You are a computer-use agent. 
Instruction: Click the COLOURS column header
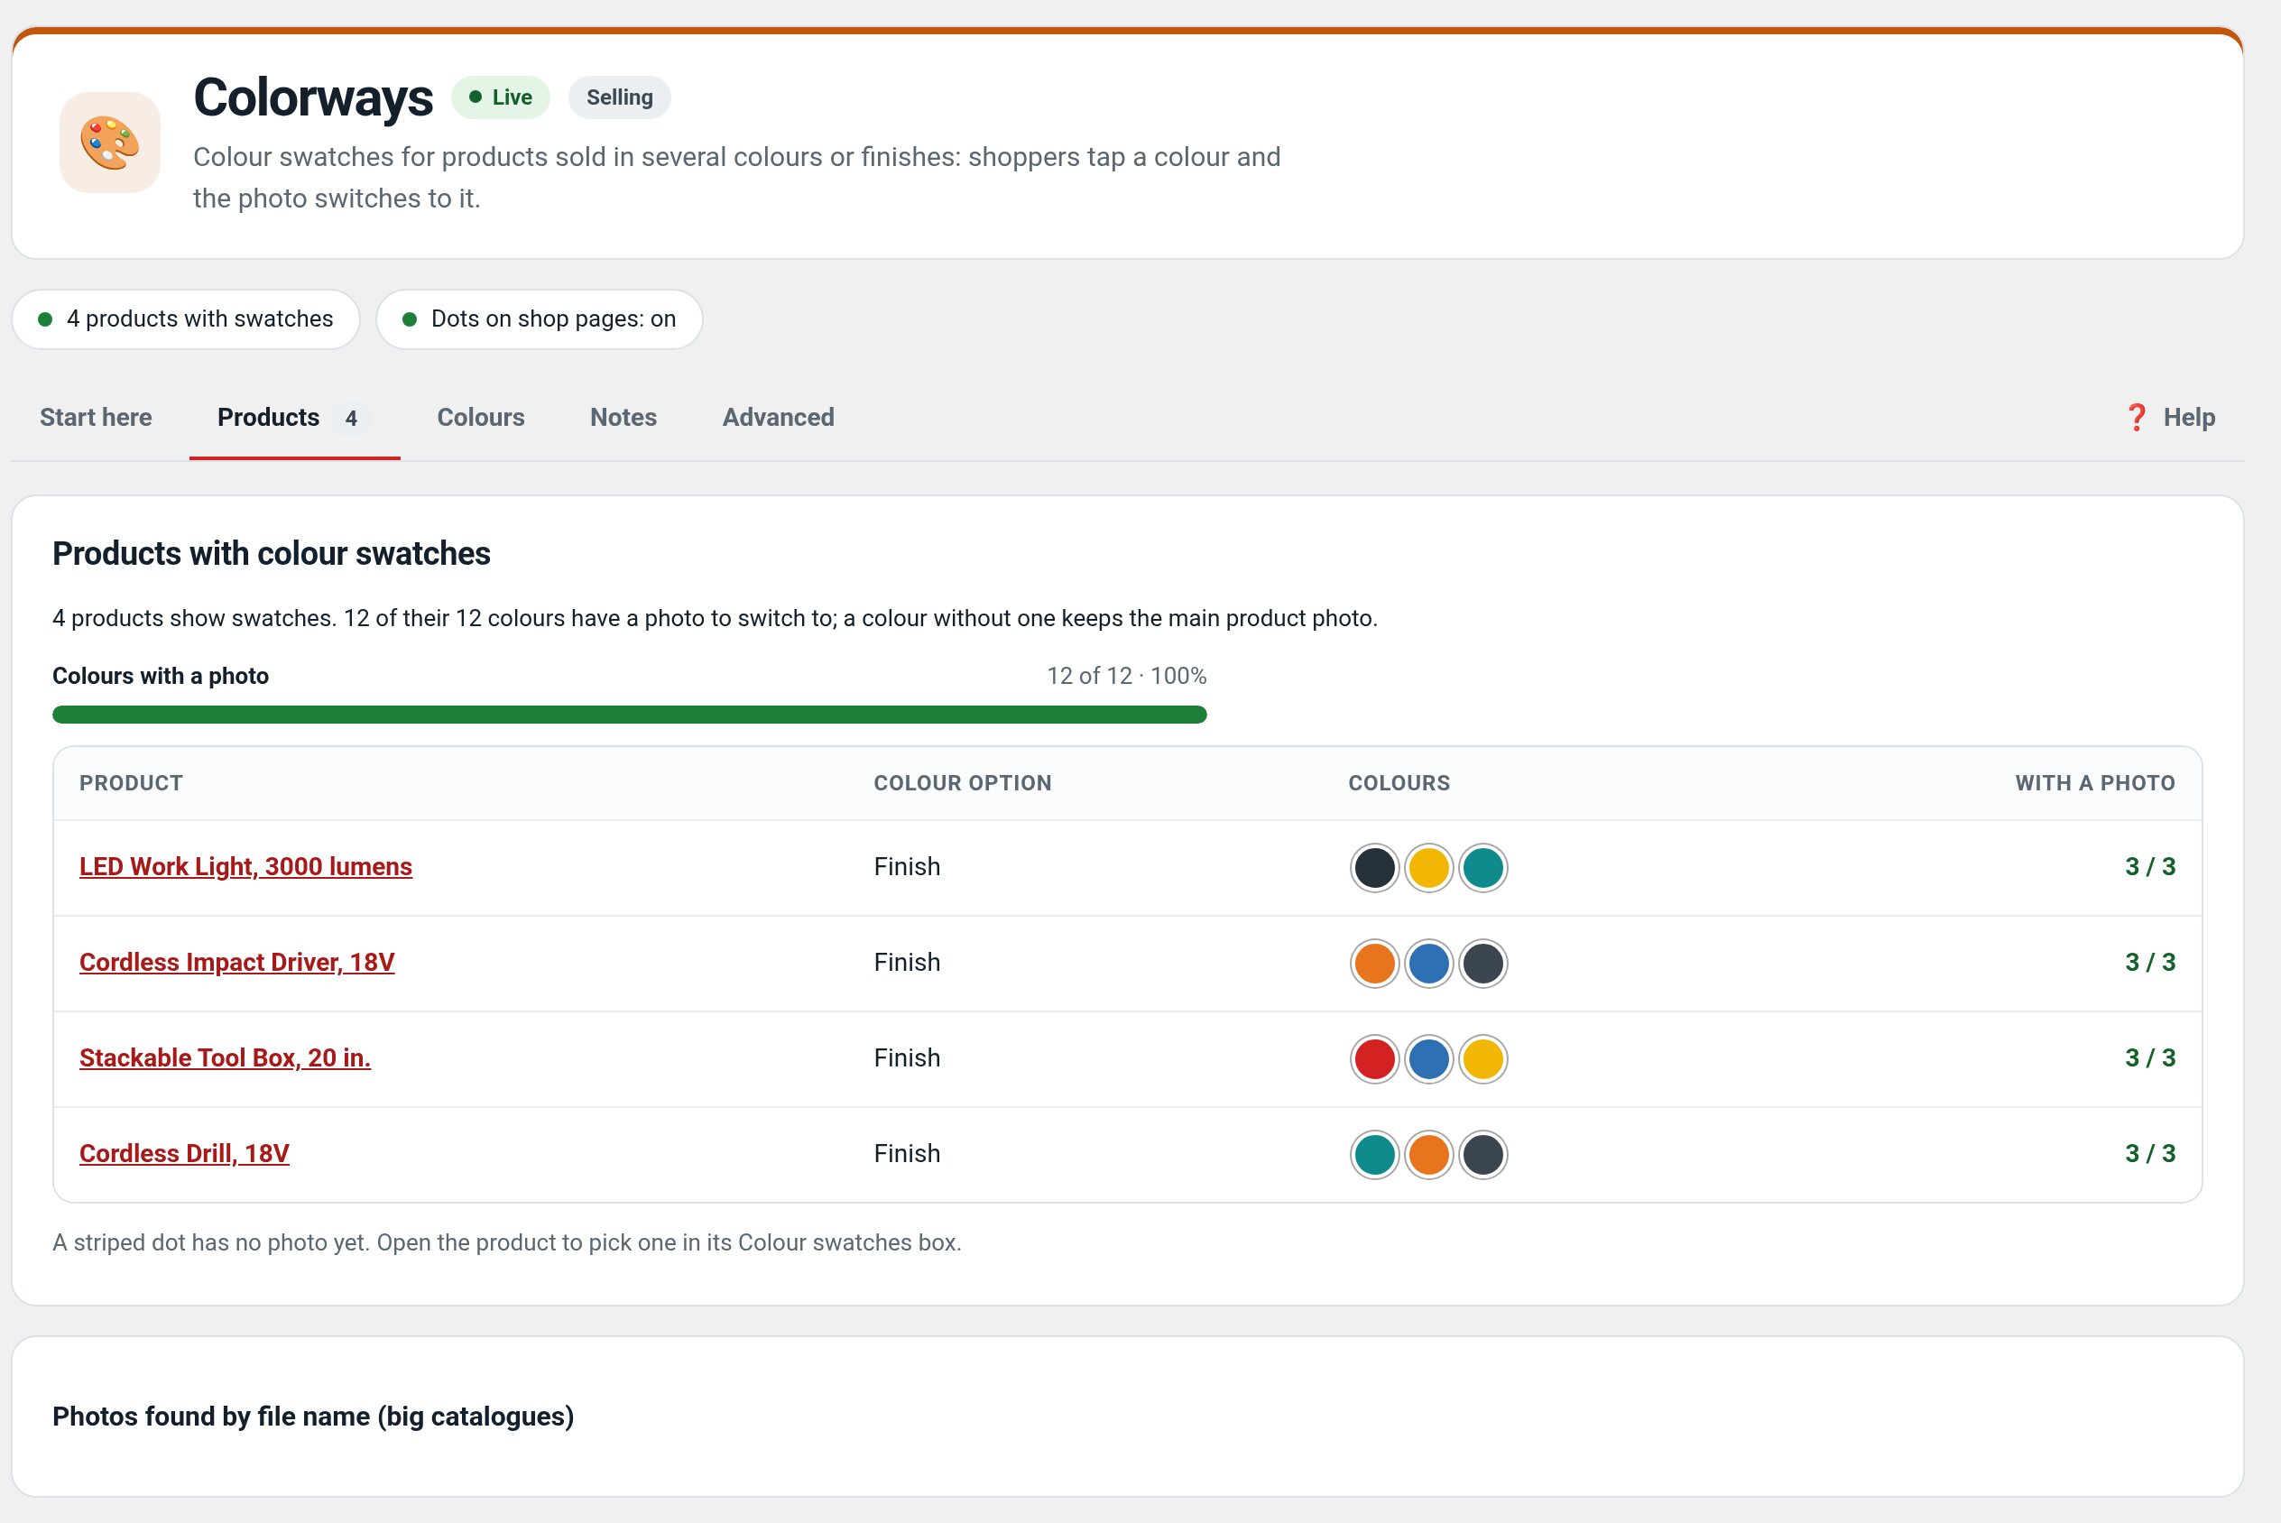coord(1399,783)
